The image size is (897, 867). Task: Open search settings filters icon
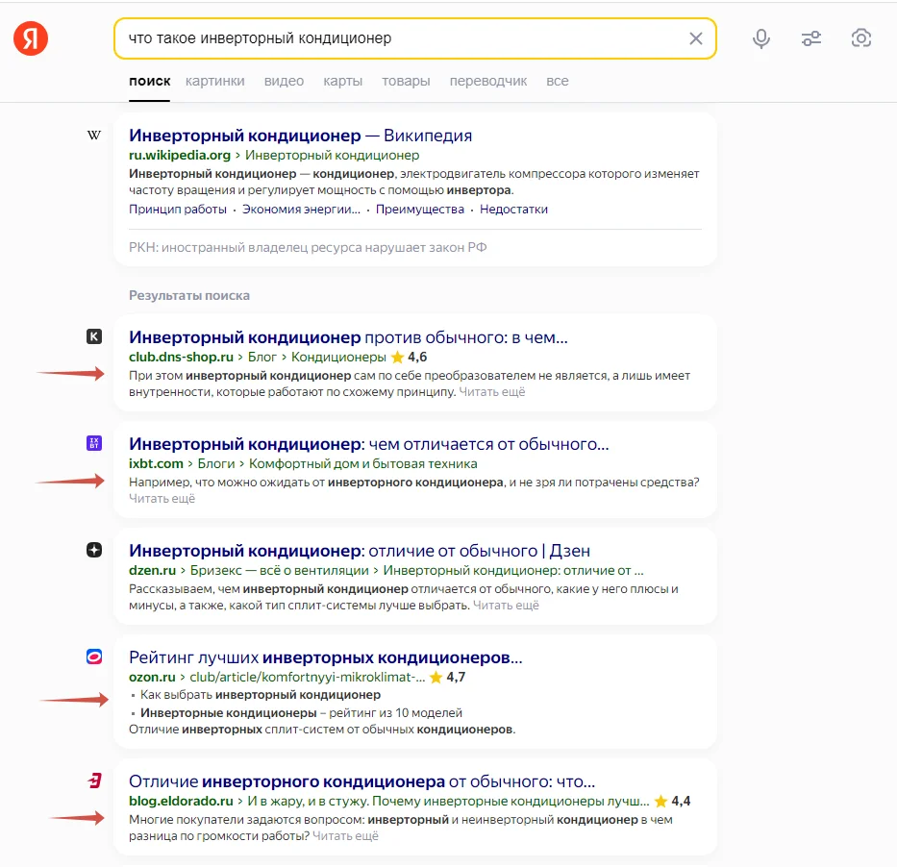(810, 38)
